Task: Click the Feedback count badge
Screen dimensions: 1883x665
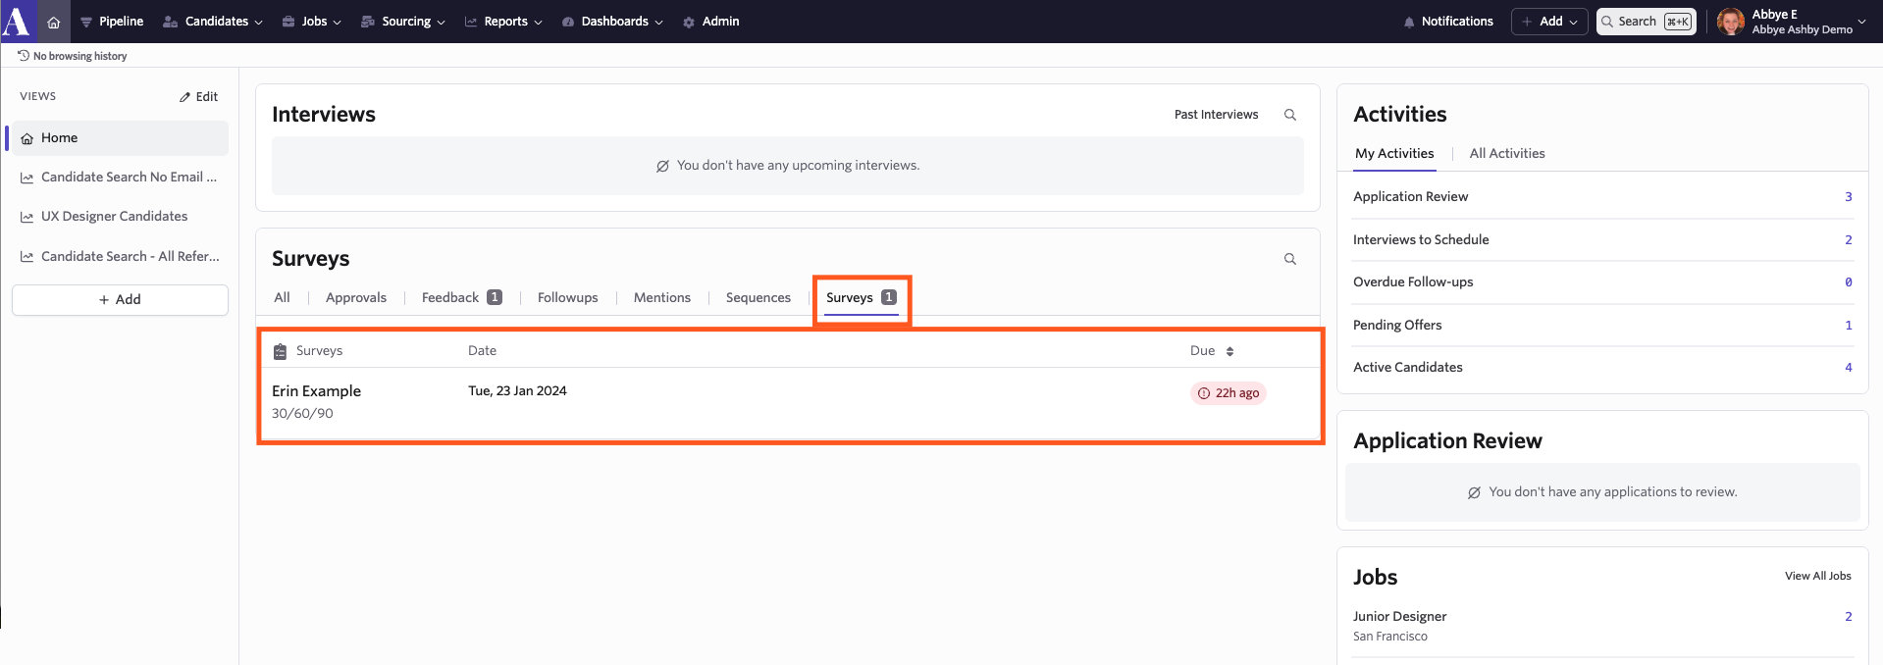Action: (x=495, y=297)
